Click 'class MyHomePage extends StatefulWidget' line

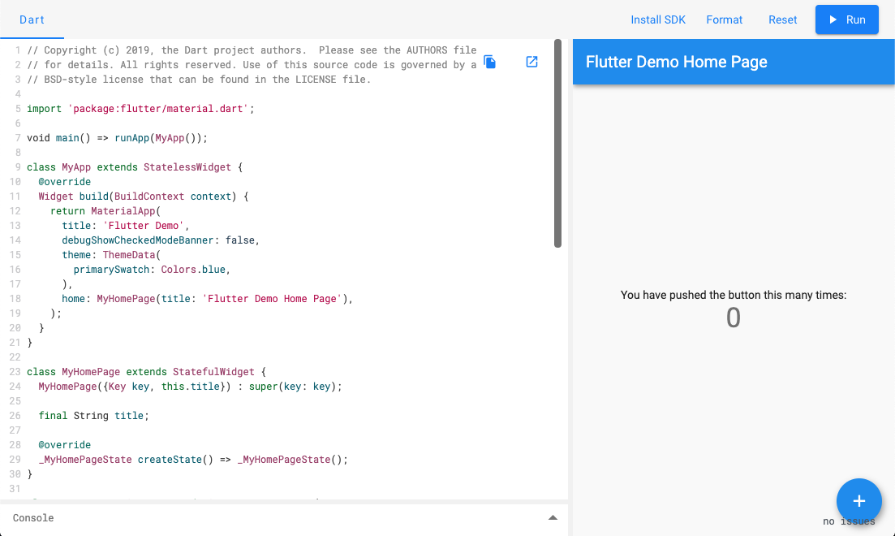(146, 371)
